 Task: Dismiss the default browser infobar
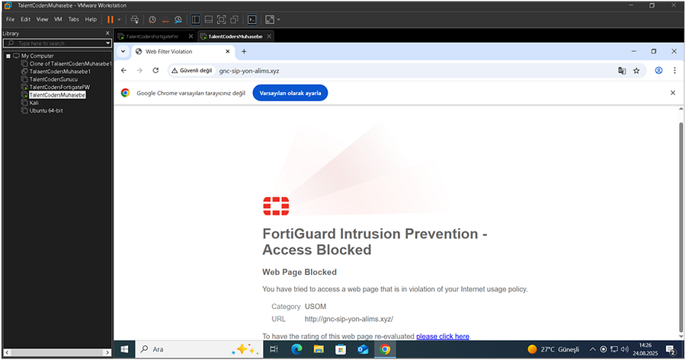coord(673,93)
